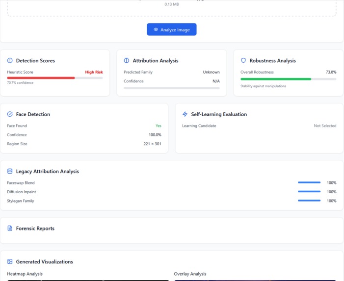344x281 pixels.
Task: Click the 'Heatmap Analysis' label
Action: tap(25, 274)
